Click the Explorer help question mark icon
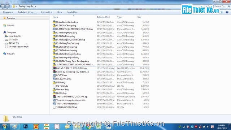This screenshot has width=231, height=130. (227, 12)
